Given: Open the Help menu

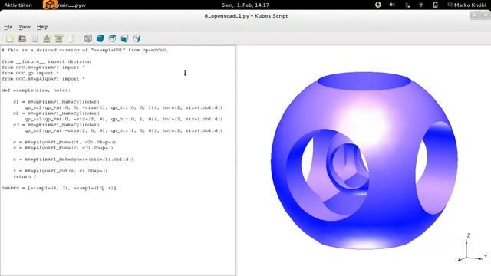Looking at the screenshot, I should point(42,27).
